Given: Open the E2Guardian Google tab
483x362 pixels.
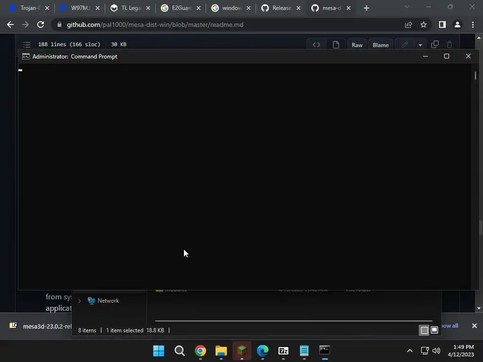Looking at the screenshot, I should tap(177, 8).
